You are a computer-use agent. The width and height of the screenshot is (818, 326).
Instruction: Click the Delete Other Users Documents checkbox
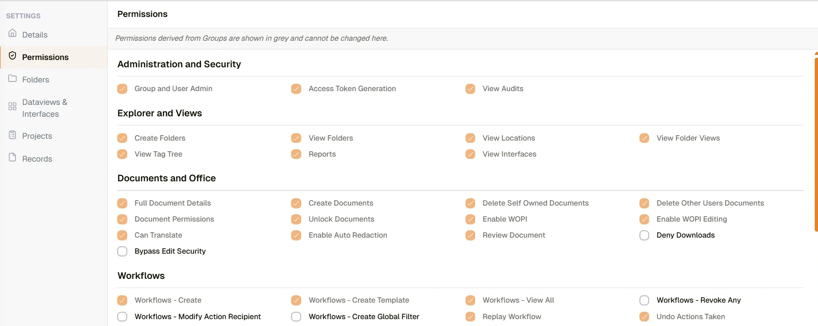pyautogui.click(x=644, y=203)
